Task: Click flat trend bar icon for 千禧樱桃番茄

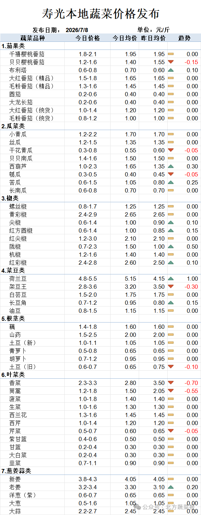Action: click(x=171, y=54)
